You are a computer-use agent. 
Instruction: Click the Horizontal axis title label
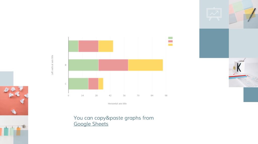(x=117, y=104)
